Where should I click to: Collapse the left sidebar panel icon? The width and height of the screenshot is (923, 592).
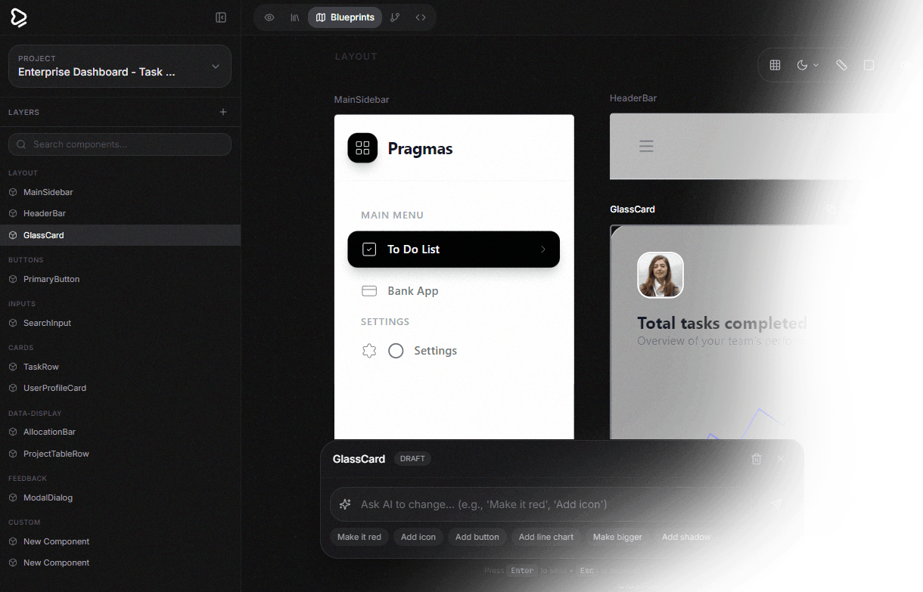(221, 17)
